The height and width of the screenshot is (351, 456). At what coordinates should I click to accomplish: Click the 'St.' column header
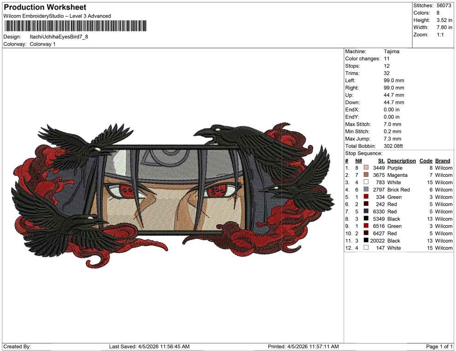click(381, 161)
